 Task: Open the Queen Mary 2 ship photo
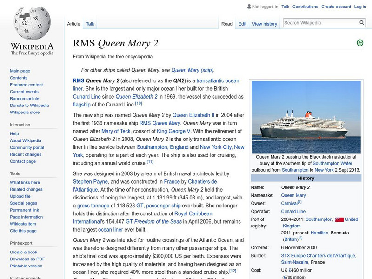pos(306,117)
